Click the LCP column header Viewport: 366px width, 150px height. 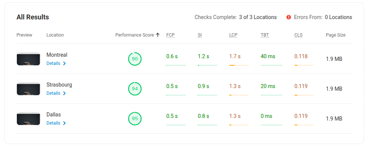pos(233,35)
